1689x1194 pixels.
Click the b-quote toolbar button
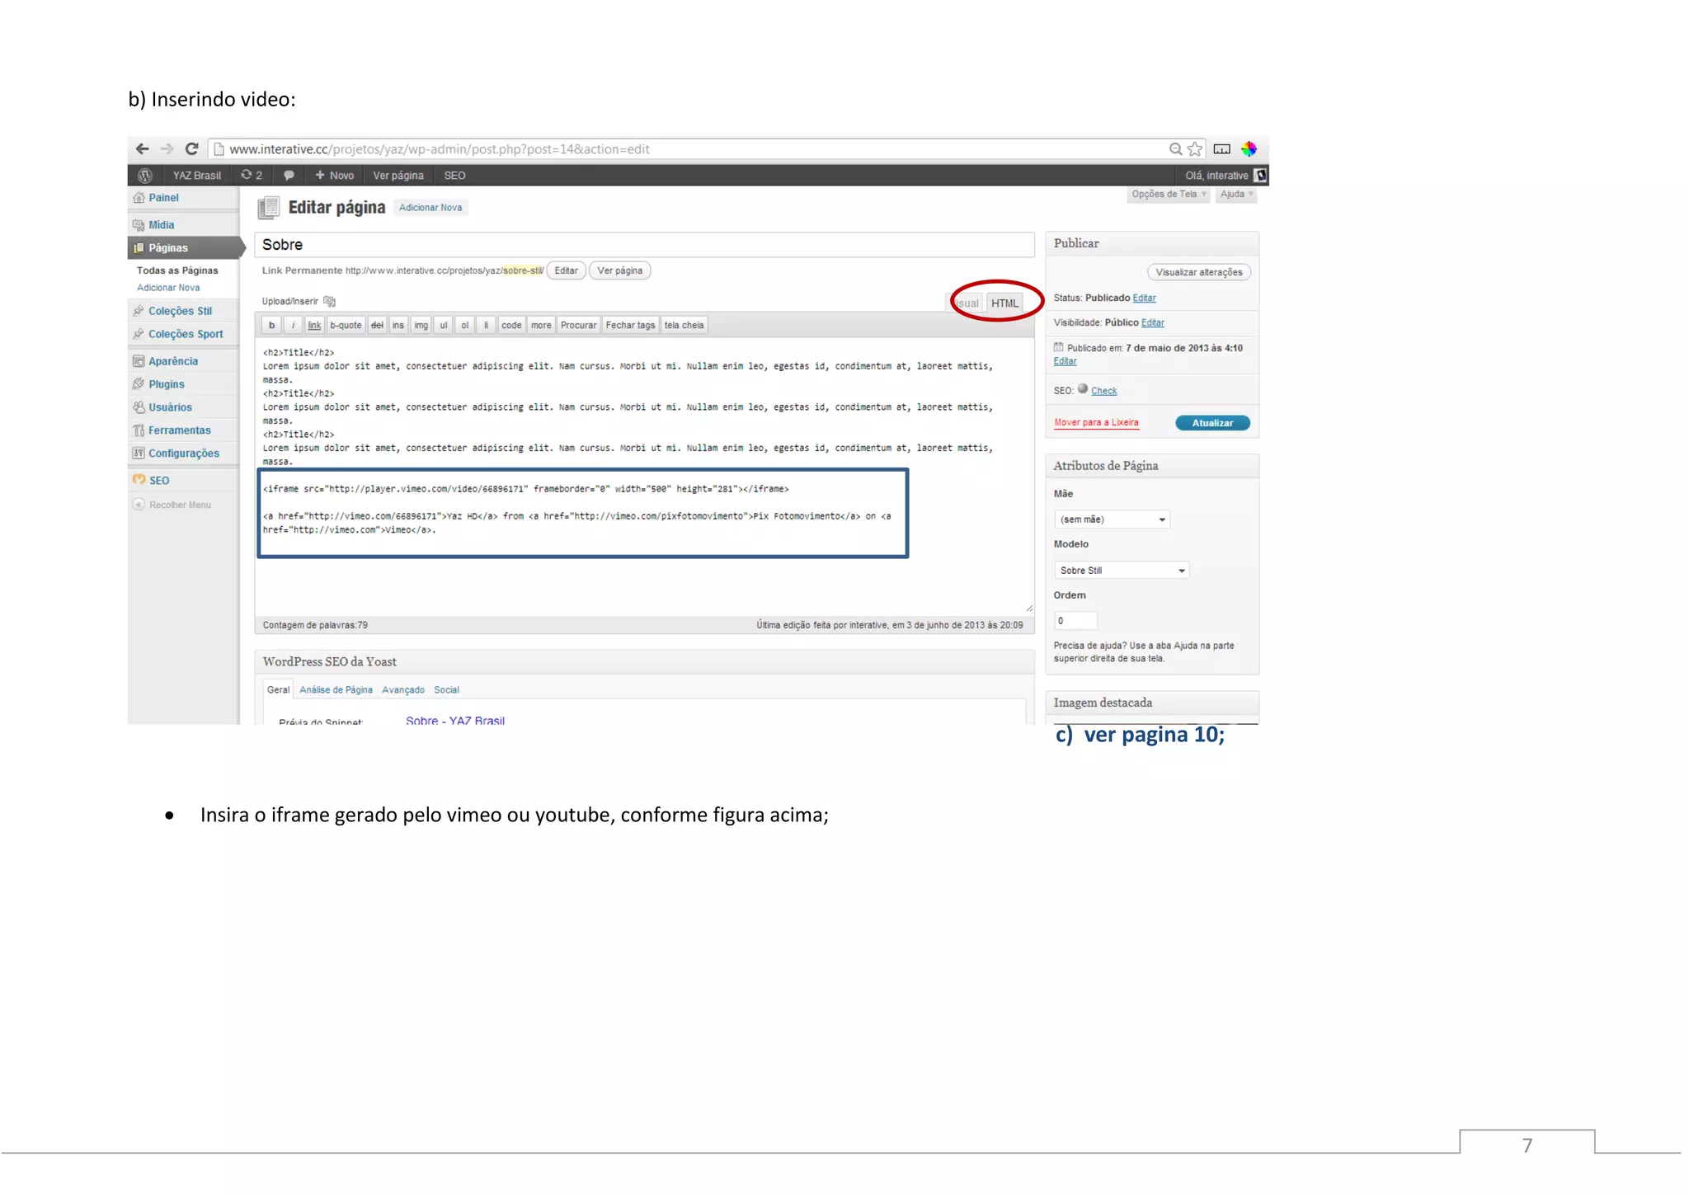coord(346,326)
